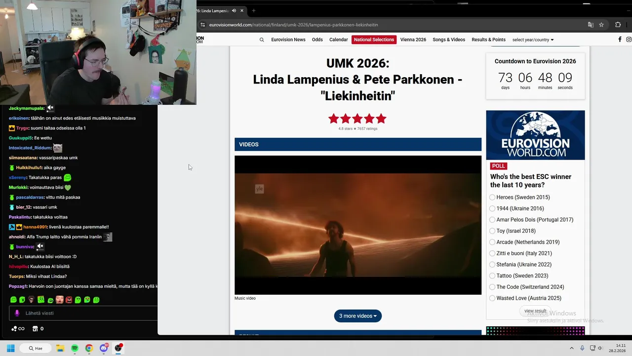The image size is (632, 356).
Task: Rate the song with the third star
Action: pyautogui.click(x=357, y=119)
